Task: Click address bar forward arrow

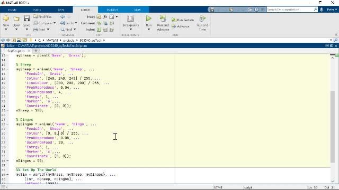Action: pos(8,40)
